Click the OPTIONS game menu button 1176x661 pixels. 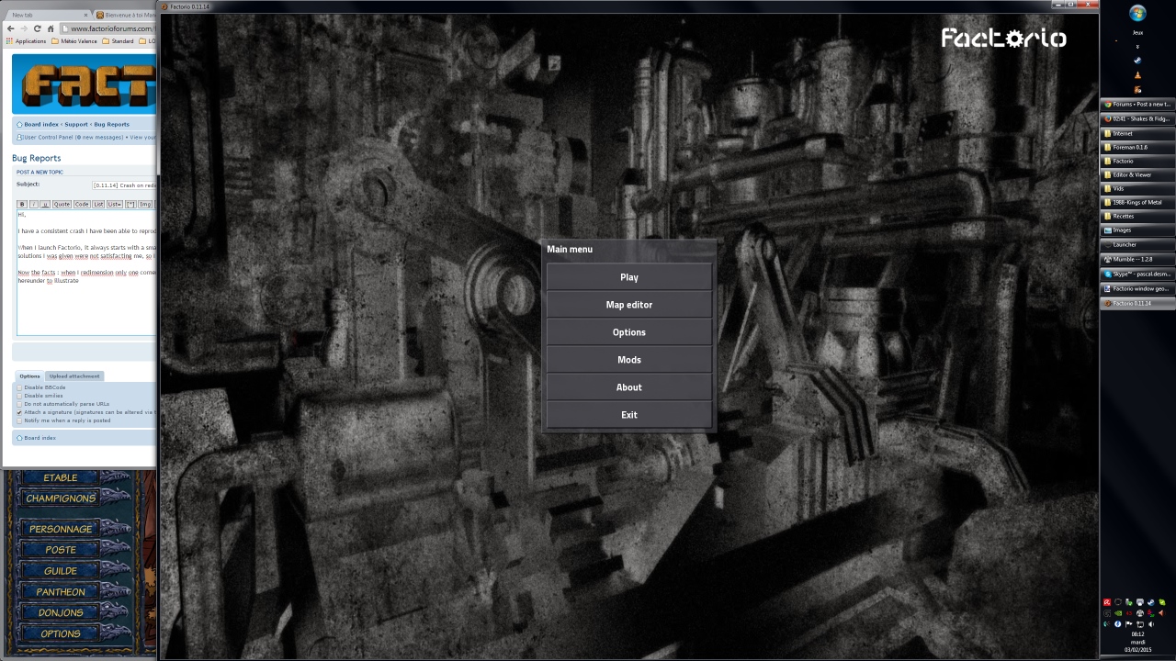pyautogui.click(x=61, y=633)
